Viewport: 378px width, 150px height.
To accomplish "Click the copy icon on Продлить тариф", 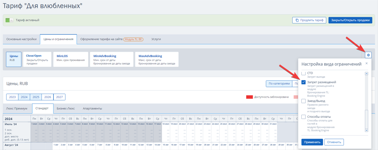I will [297, 20].
